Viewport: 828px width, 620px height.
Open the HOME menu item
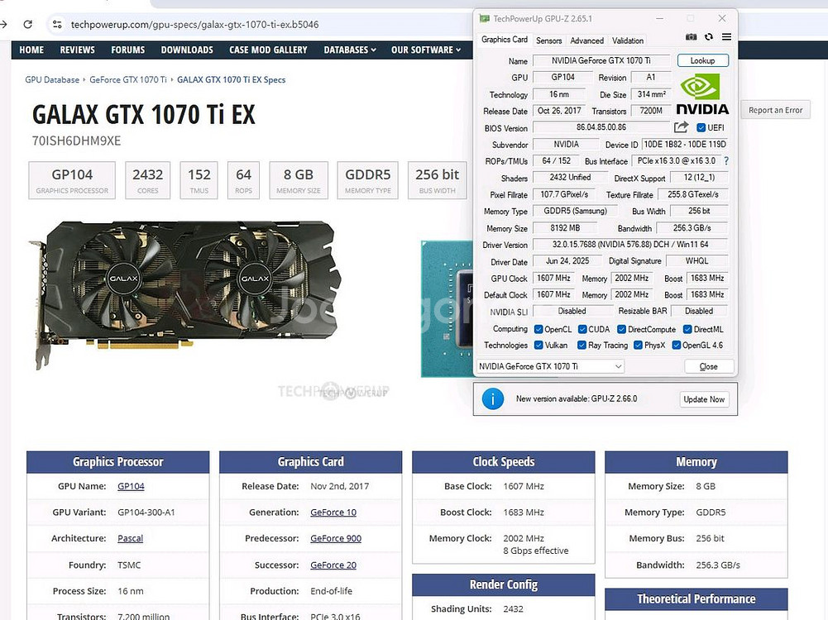31,50
